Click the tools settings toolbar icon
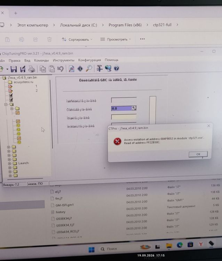The width and height of the screenshot is (222, 261). [99, 69]
